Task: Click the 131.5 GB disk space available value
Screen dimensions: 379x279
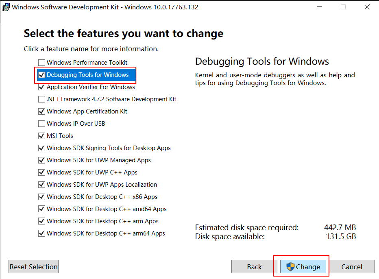Action: (x=341, y=236)
